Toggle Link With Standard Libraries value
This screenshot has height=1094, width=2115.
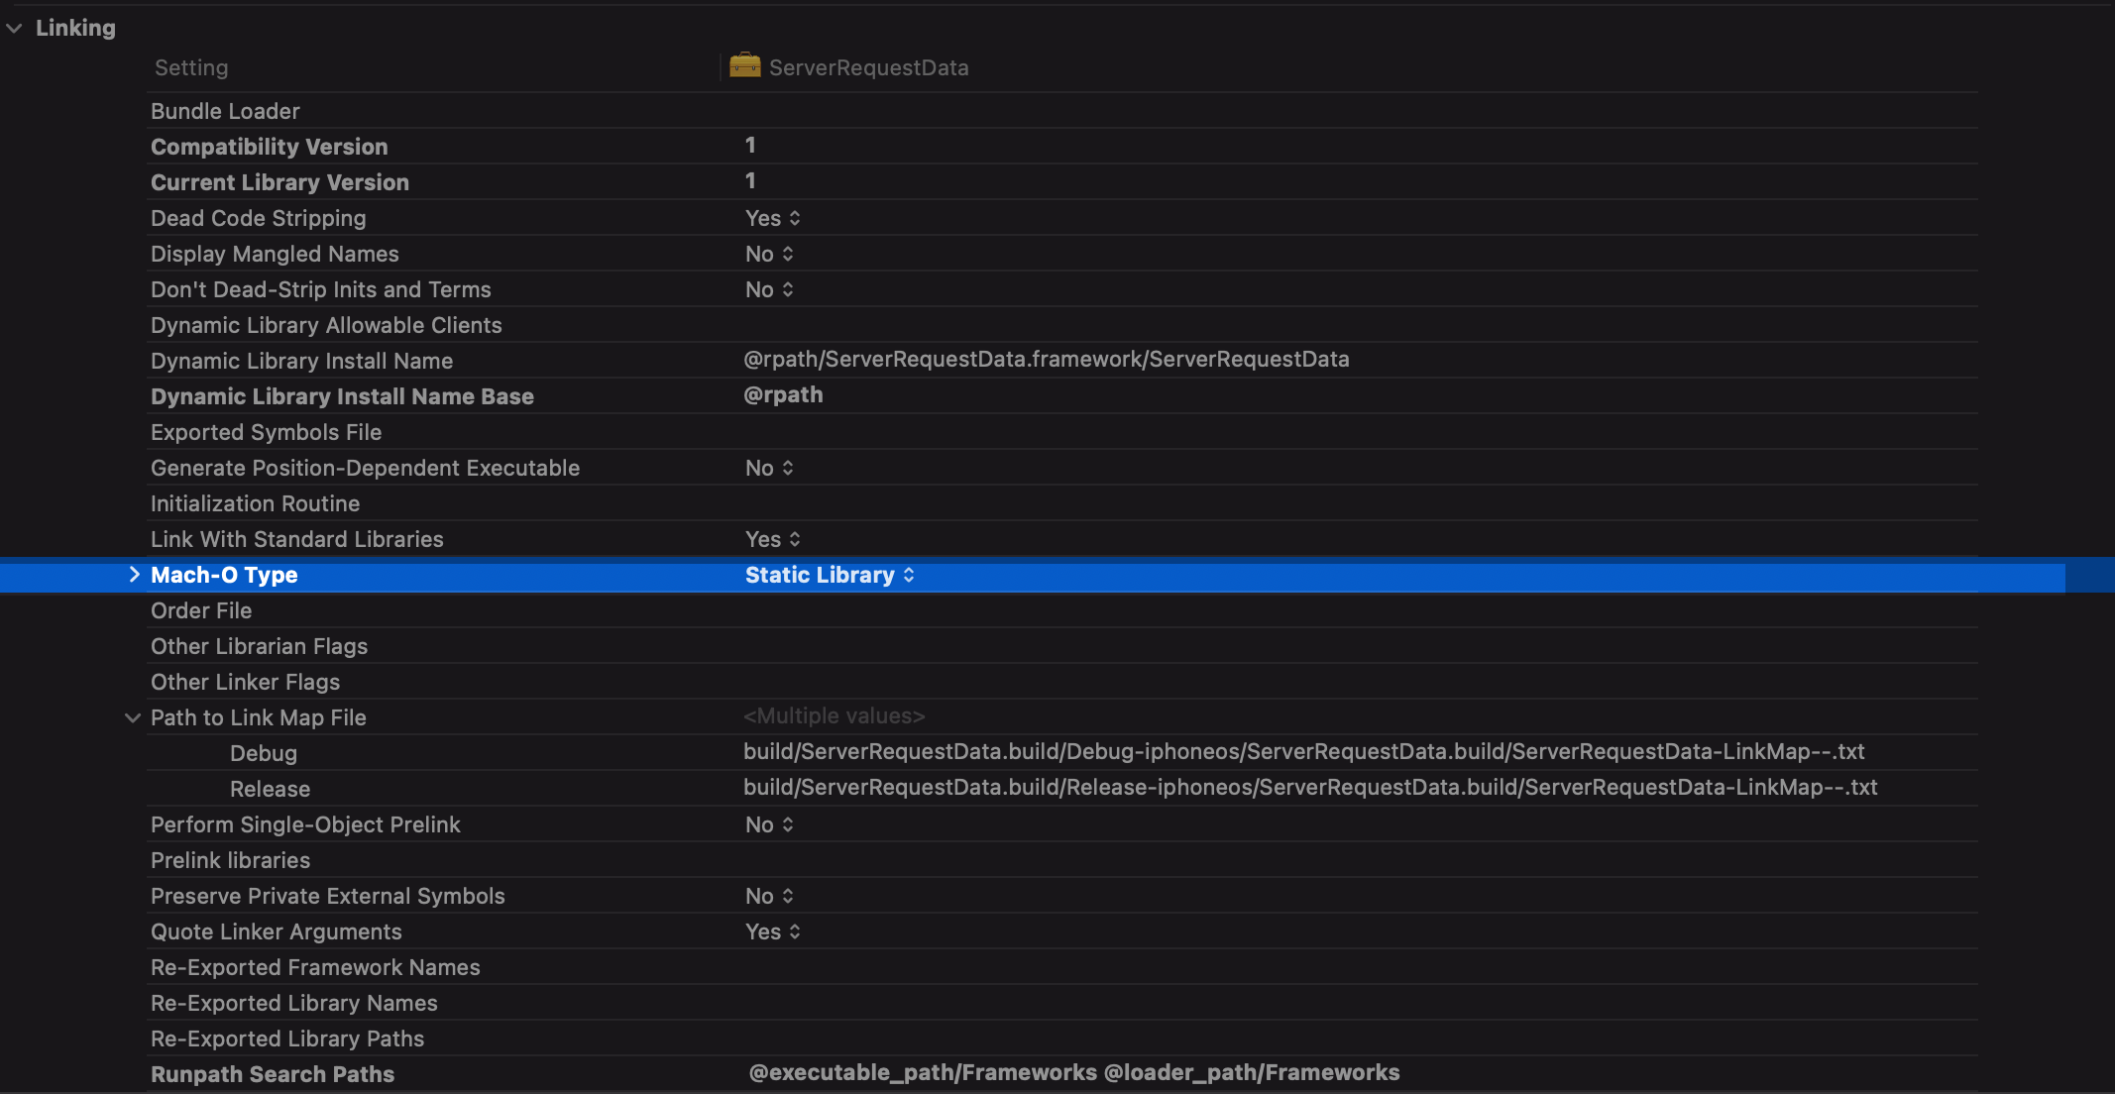pos(773,539)
